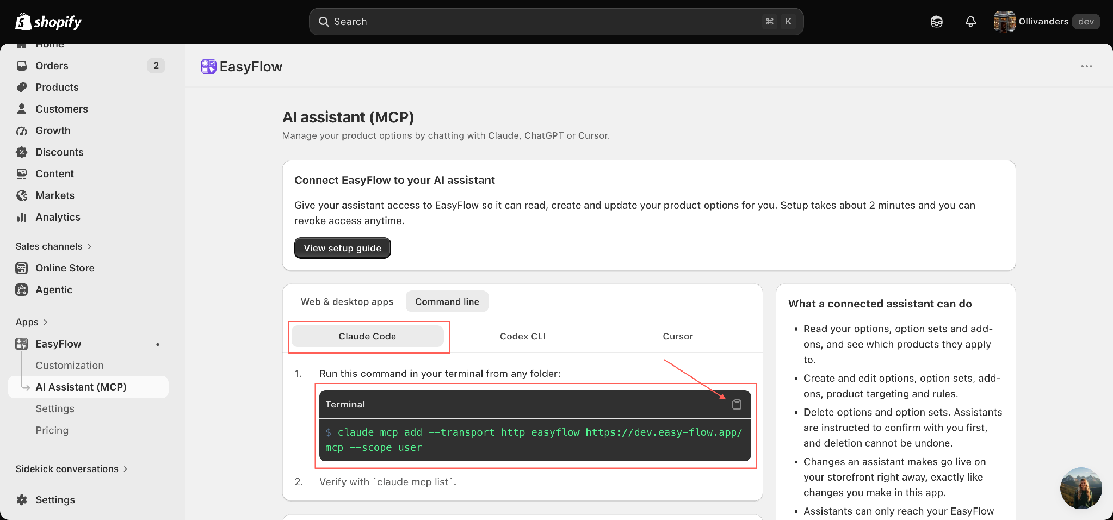Select the Command line tab

coord(447,301)
